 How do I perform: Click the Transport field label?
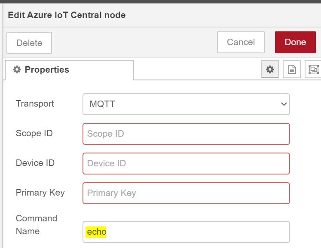click(x=35, y=104)
